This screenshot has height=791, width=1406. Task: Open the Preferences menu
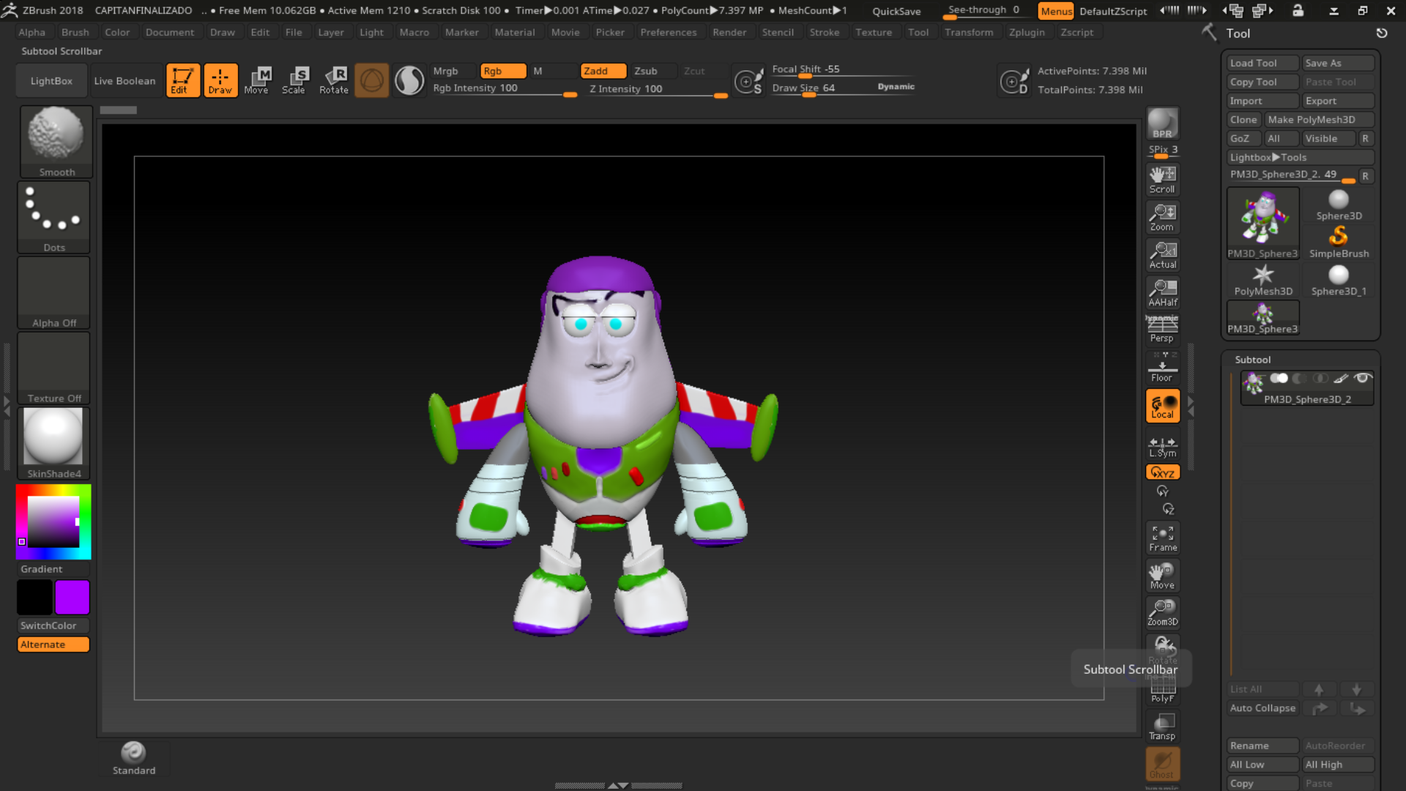(x=669, y=32)
